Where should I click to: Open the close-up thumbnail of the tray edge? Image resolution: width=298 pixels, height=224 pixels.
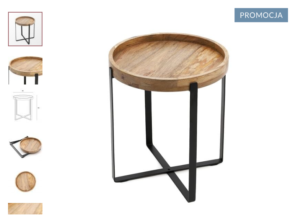(x=25, y=70)
